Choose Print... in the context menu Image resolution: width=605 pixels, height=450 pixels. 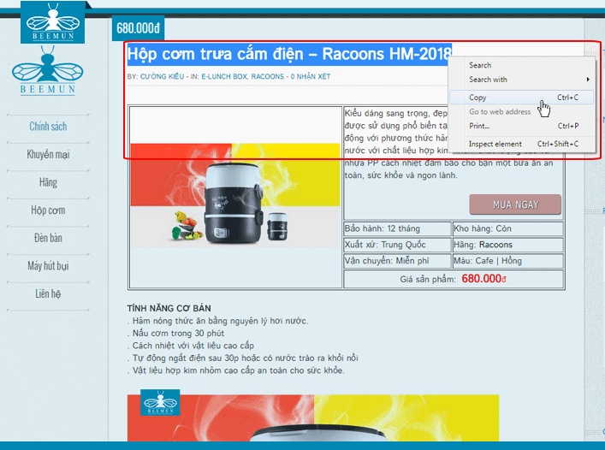(521, 126)
